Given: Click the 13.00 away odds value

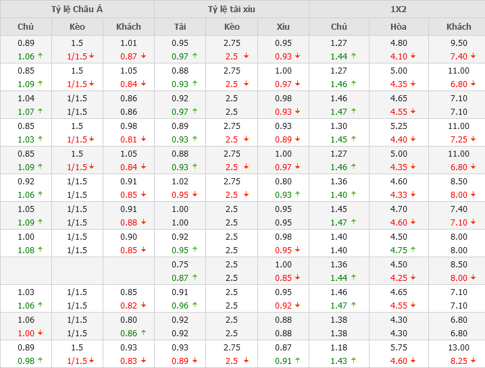Looking at the screenshot, I should [459, 347].
